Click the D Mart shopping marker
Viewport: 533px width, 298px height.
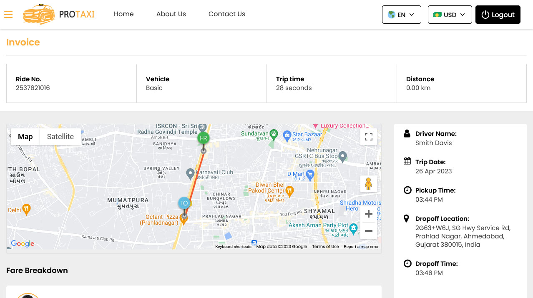coord(310,174)
